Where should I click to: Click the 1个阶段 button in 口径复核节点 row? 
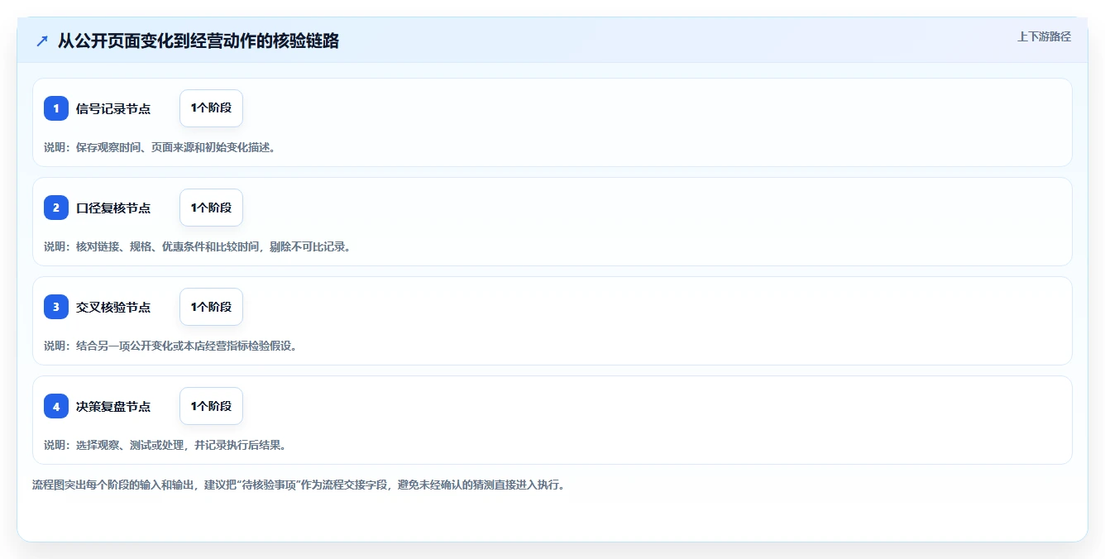point(211,208)
